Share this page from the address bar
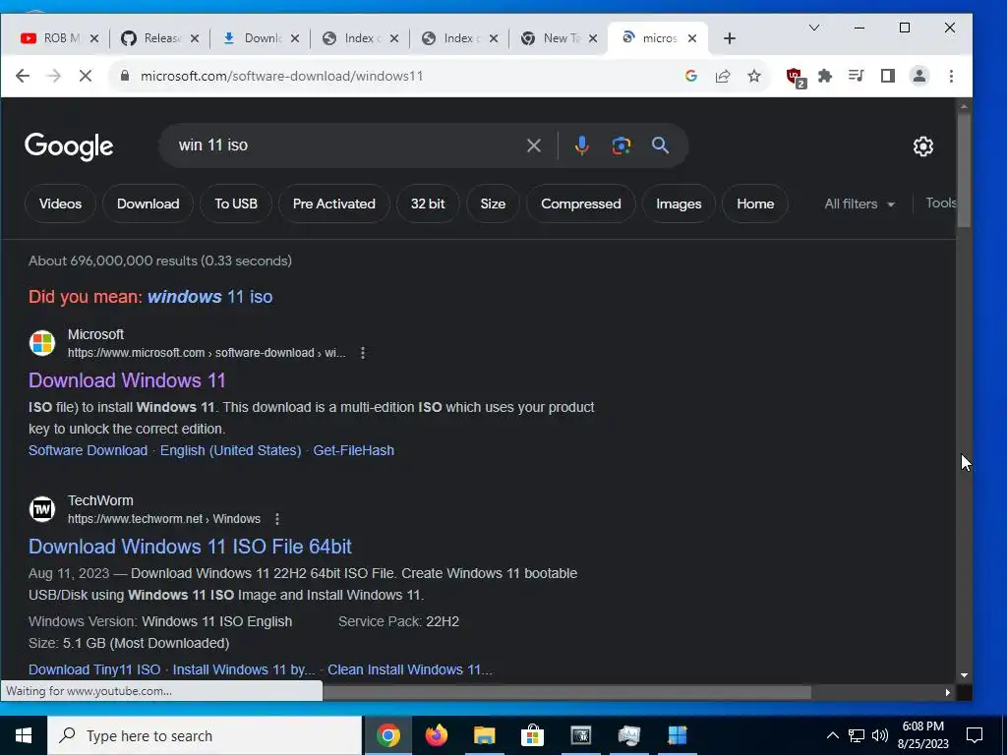The height and width of the screenshot is (755, 1007). pos(723,76)
